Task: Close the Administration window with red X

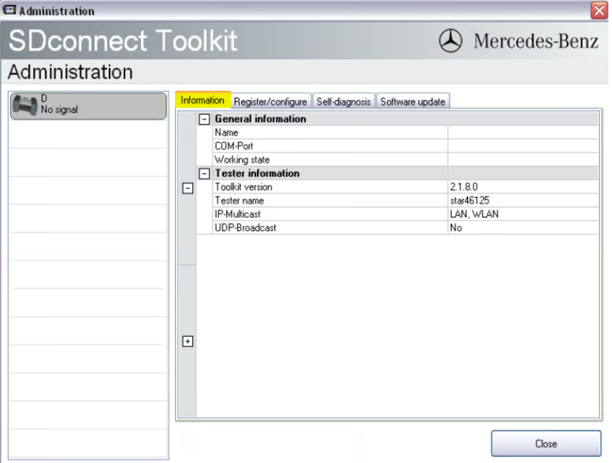Action: coord(599,10)
